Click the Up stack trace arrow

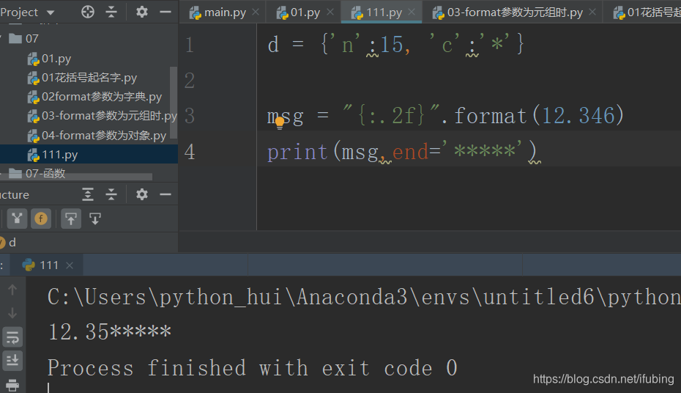click(x=12, y=290)
